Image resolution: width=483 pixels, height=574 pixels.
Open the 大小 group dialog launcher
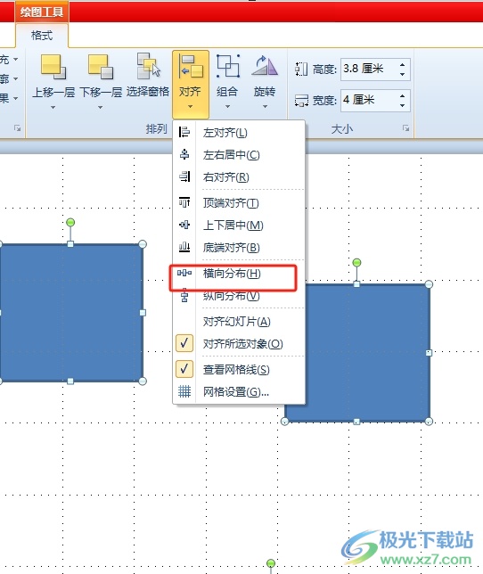tap(405, 128)
